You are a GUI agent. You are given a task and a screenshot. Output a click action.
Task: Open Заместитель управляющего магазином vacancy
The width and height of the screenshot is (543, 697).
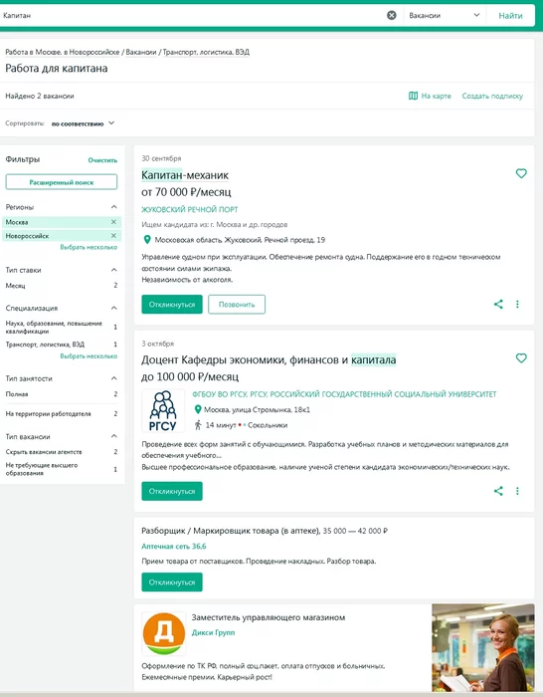269,617
